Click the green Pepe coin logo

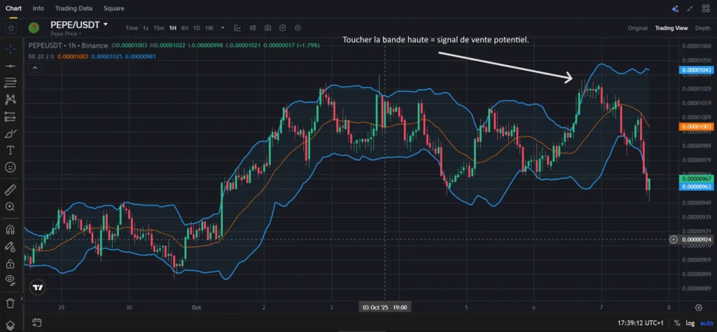[34, 28]
